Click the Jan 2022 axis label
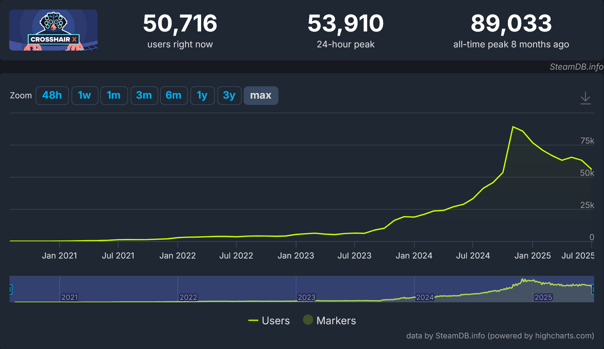The width and height of the screenshot is (604, 349). (x=177, y=256)
